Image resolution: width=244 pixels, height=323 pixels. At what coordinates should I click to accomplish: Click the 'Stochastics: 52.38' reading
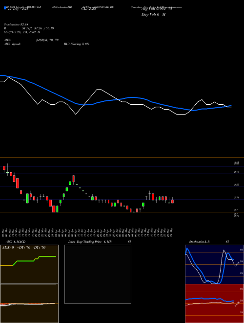(x=16, y=25)
